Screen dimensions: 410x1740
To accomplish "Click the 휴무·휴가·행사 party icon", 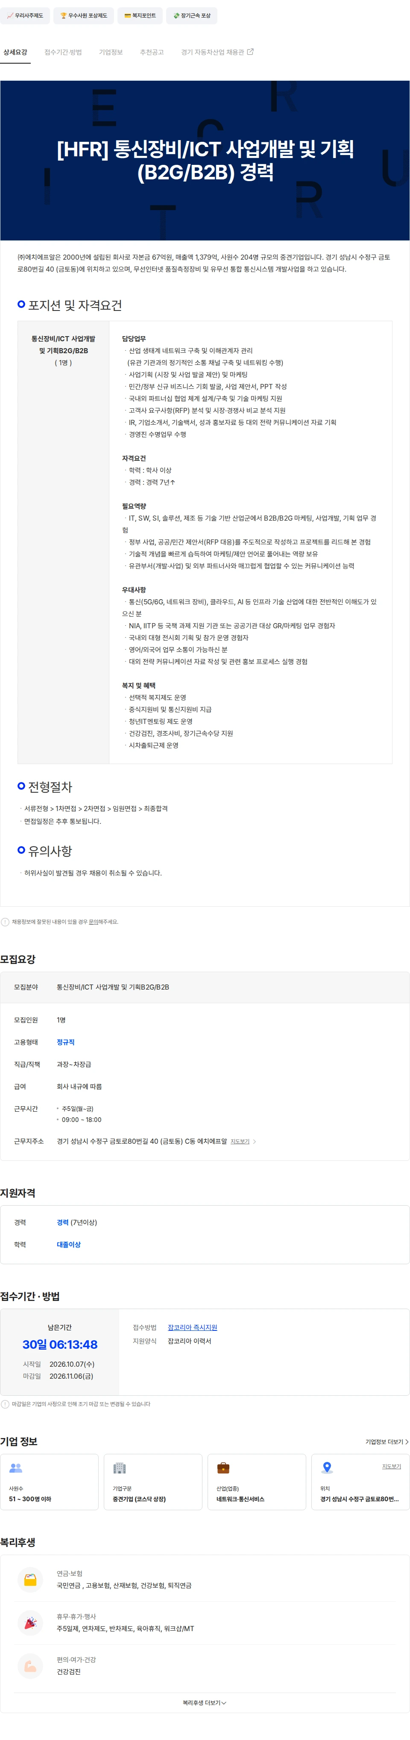I will pos(30,1623).
